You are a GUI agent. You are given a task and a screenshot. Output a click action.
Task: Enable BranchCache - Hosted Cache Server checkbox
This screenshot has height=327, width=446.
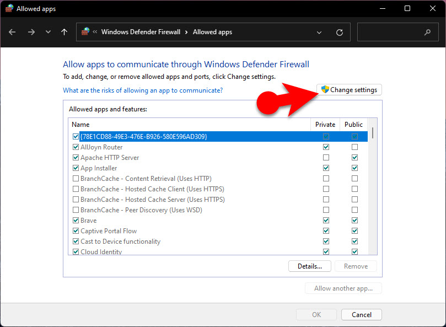(76, 200)
